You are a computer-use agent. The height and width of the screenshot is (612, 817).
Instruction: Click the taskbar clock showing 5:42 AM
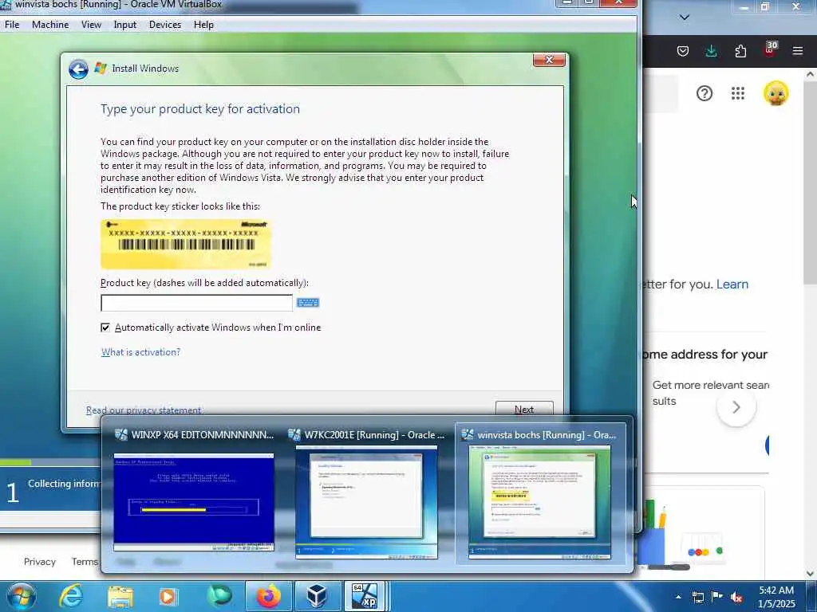pyautogui.click(x=776, y=597)
